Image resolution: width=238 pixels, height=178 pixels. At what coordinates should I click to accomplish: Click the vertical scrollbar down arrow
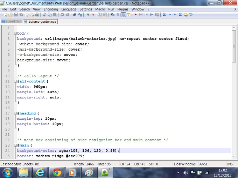pyautogui.click(x=234, y=156)
